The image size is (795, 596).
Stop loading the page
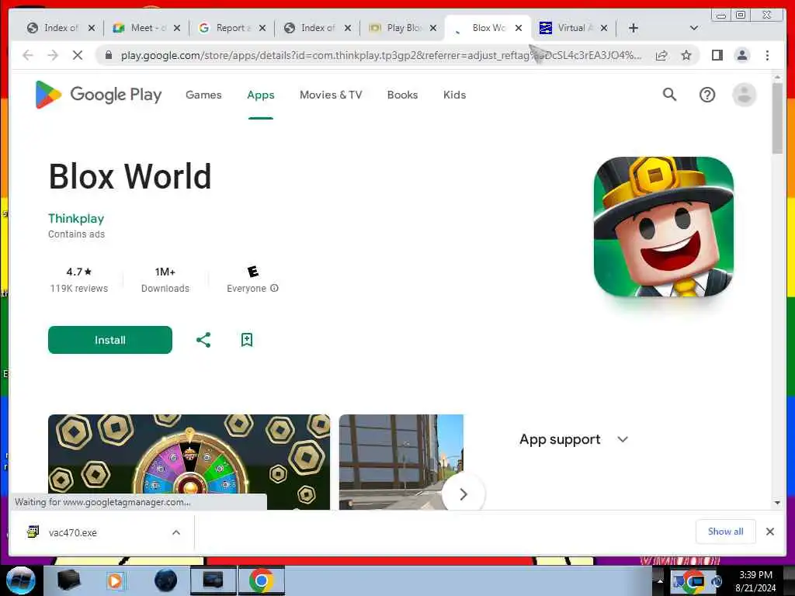tap(78, 55)
